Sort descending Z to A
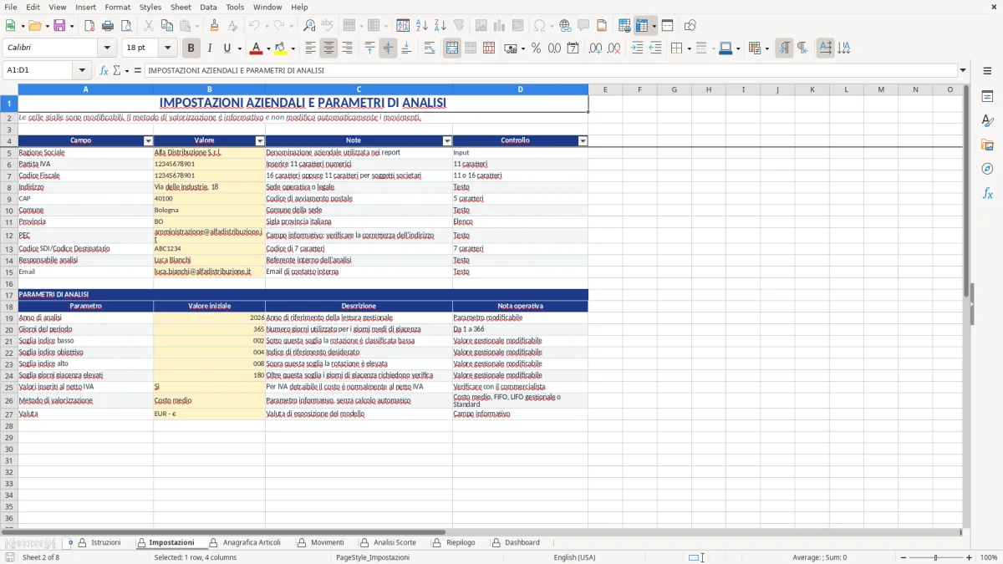 [440, 26]
